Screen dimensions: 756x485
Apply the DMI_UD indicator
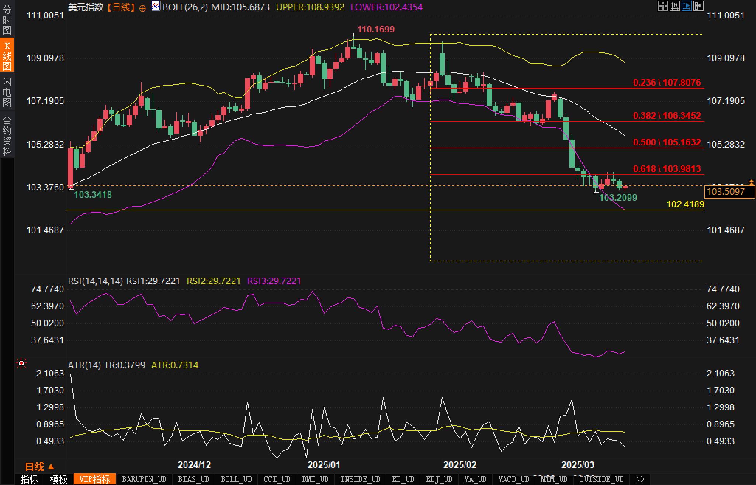coord(315,479)
